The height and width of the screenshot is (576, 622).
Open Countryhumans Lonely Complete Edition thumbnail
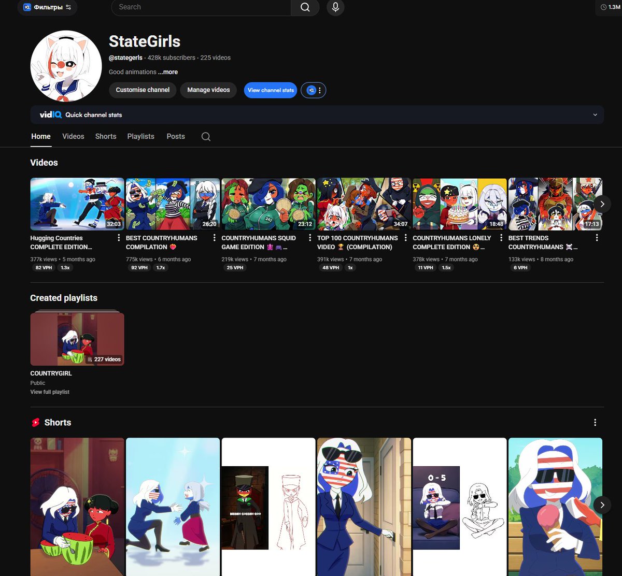pyautogui.click(x=460, y=204)
